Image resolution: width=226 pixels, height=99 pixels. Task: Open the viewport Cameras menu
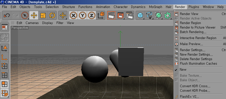[x=32, y=23]
